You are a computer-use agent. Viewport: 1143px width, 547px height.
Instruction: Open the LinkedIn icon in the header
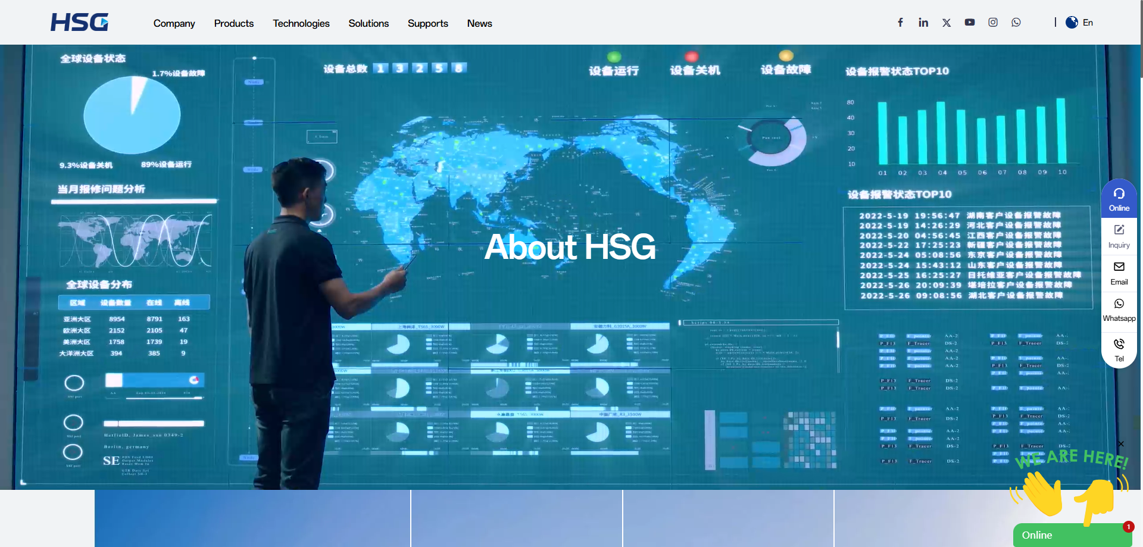[x=923, y=23]
